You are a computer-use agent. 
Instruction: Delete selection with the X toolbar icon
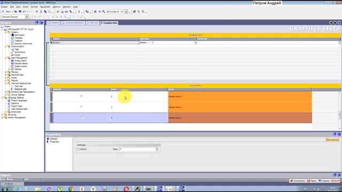click(x=37, y=12)
